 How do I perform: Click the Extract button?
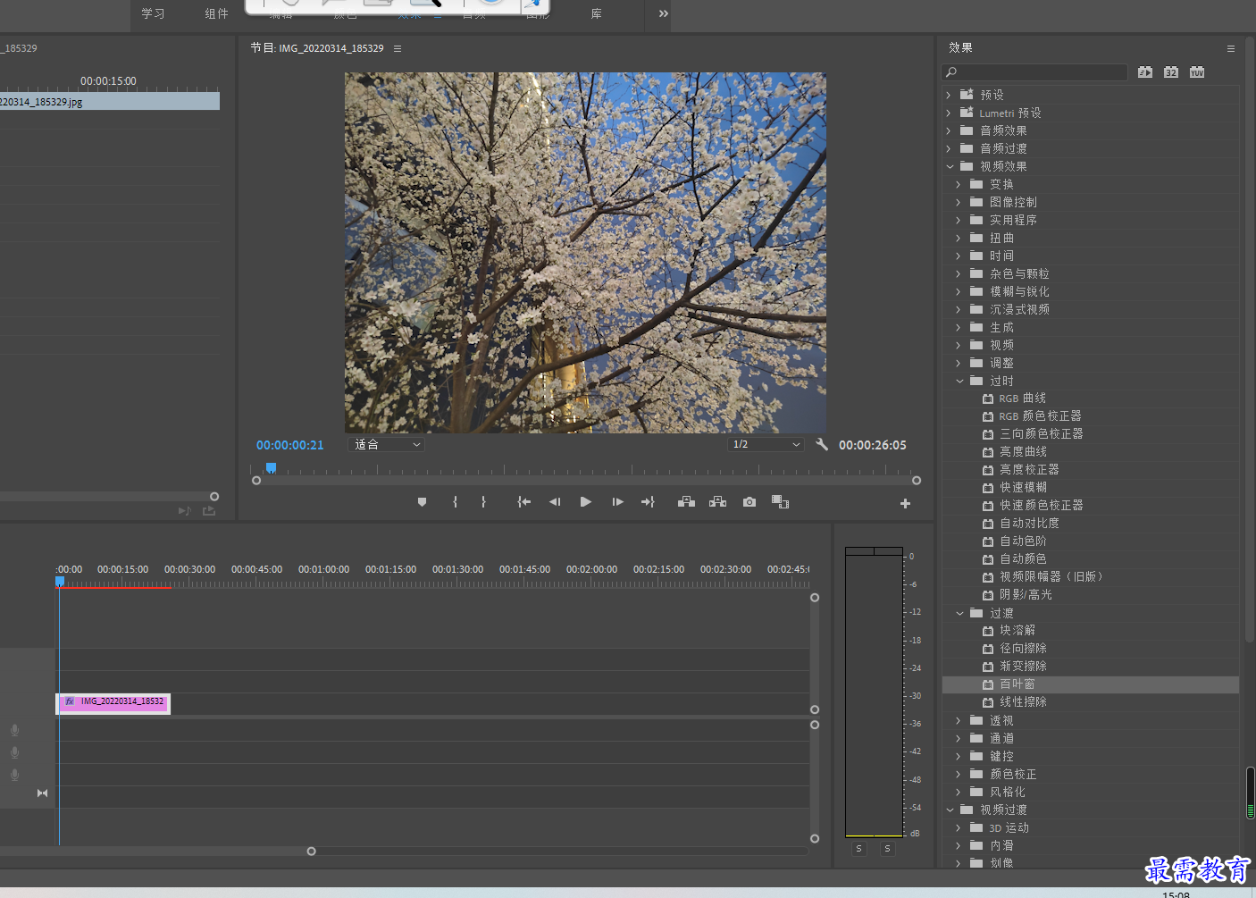point(717,502)
